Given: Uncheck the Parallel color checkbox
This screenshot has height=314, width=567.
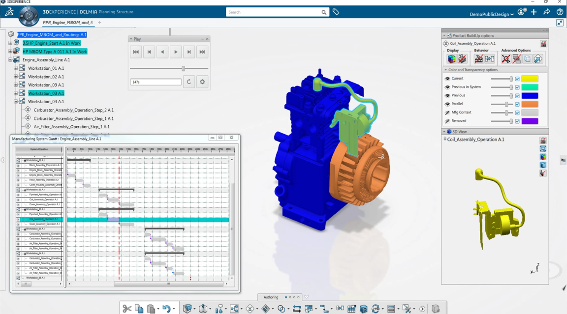Looking at the screenshot, I should [x=517, y=104].
